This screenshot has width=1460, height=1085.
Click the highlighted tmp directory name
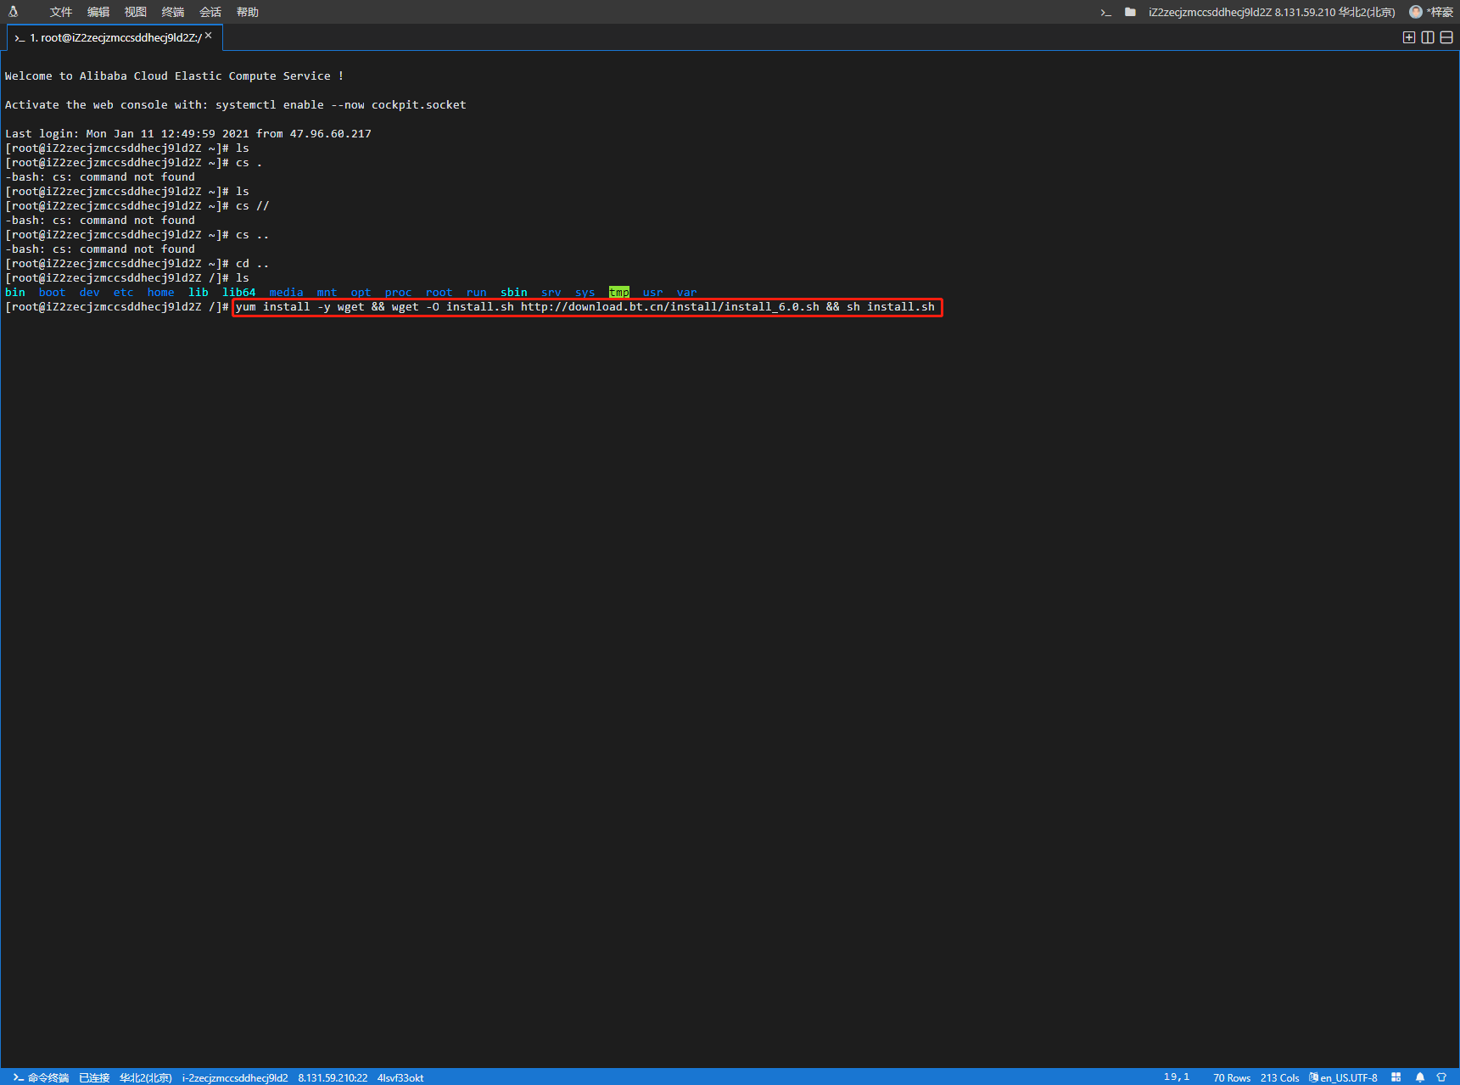tap(619, 292)
